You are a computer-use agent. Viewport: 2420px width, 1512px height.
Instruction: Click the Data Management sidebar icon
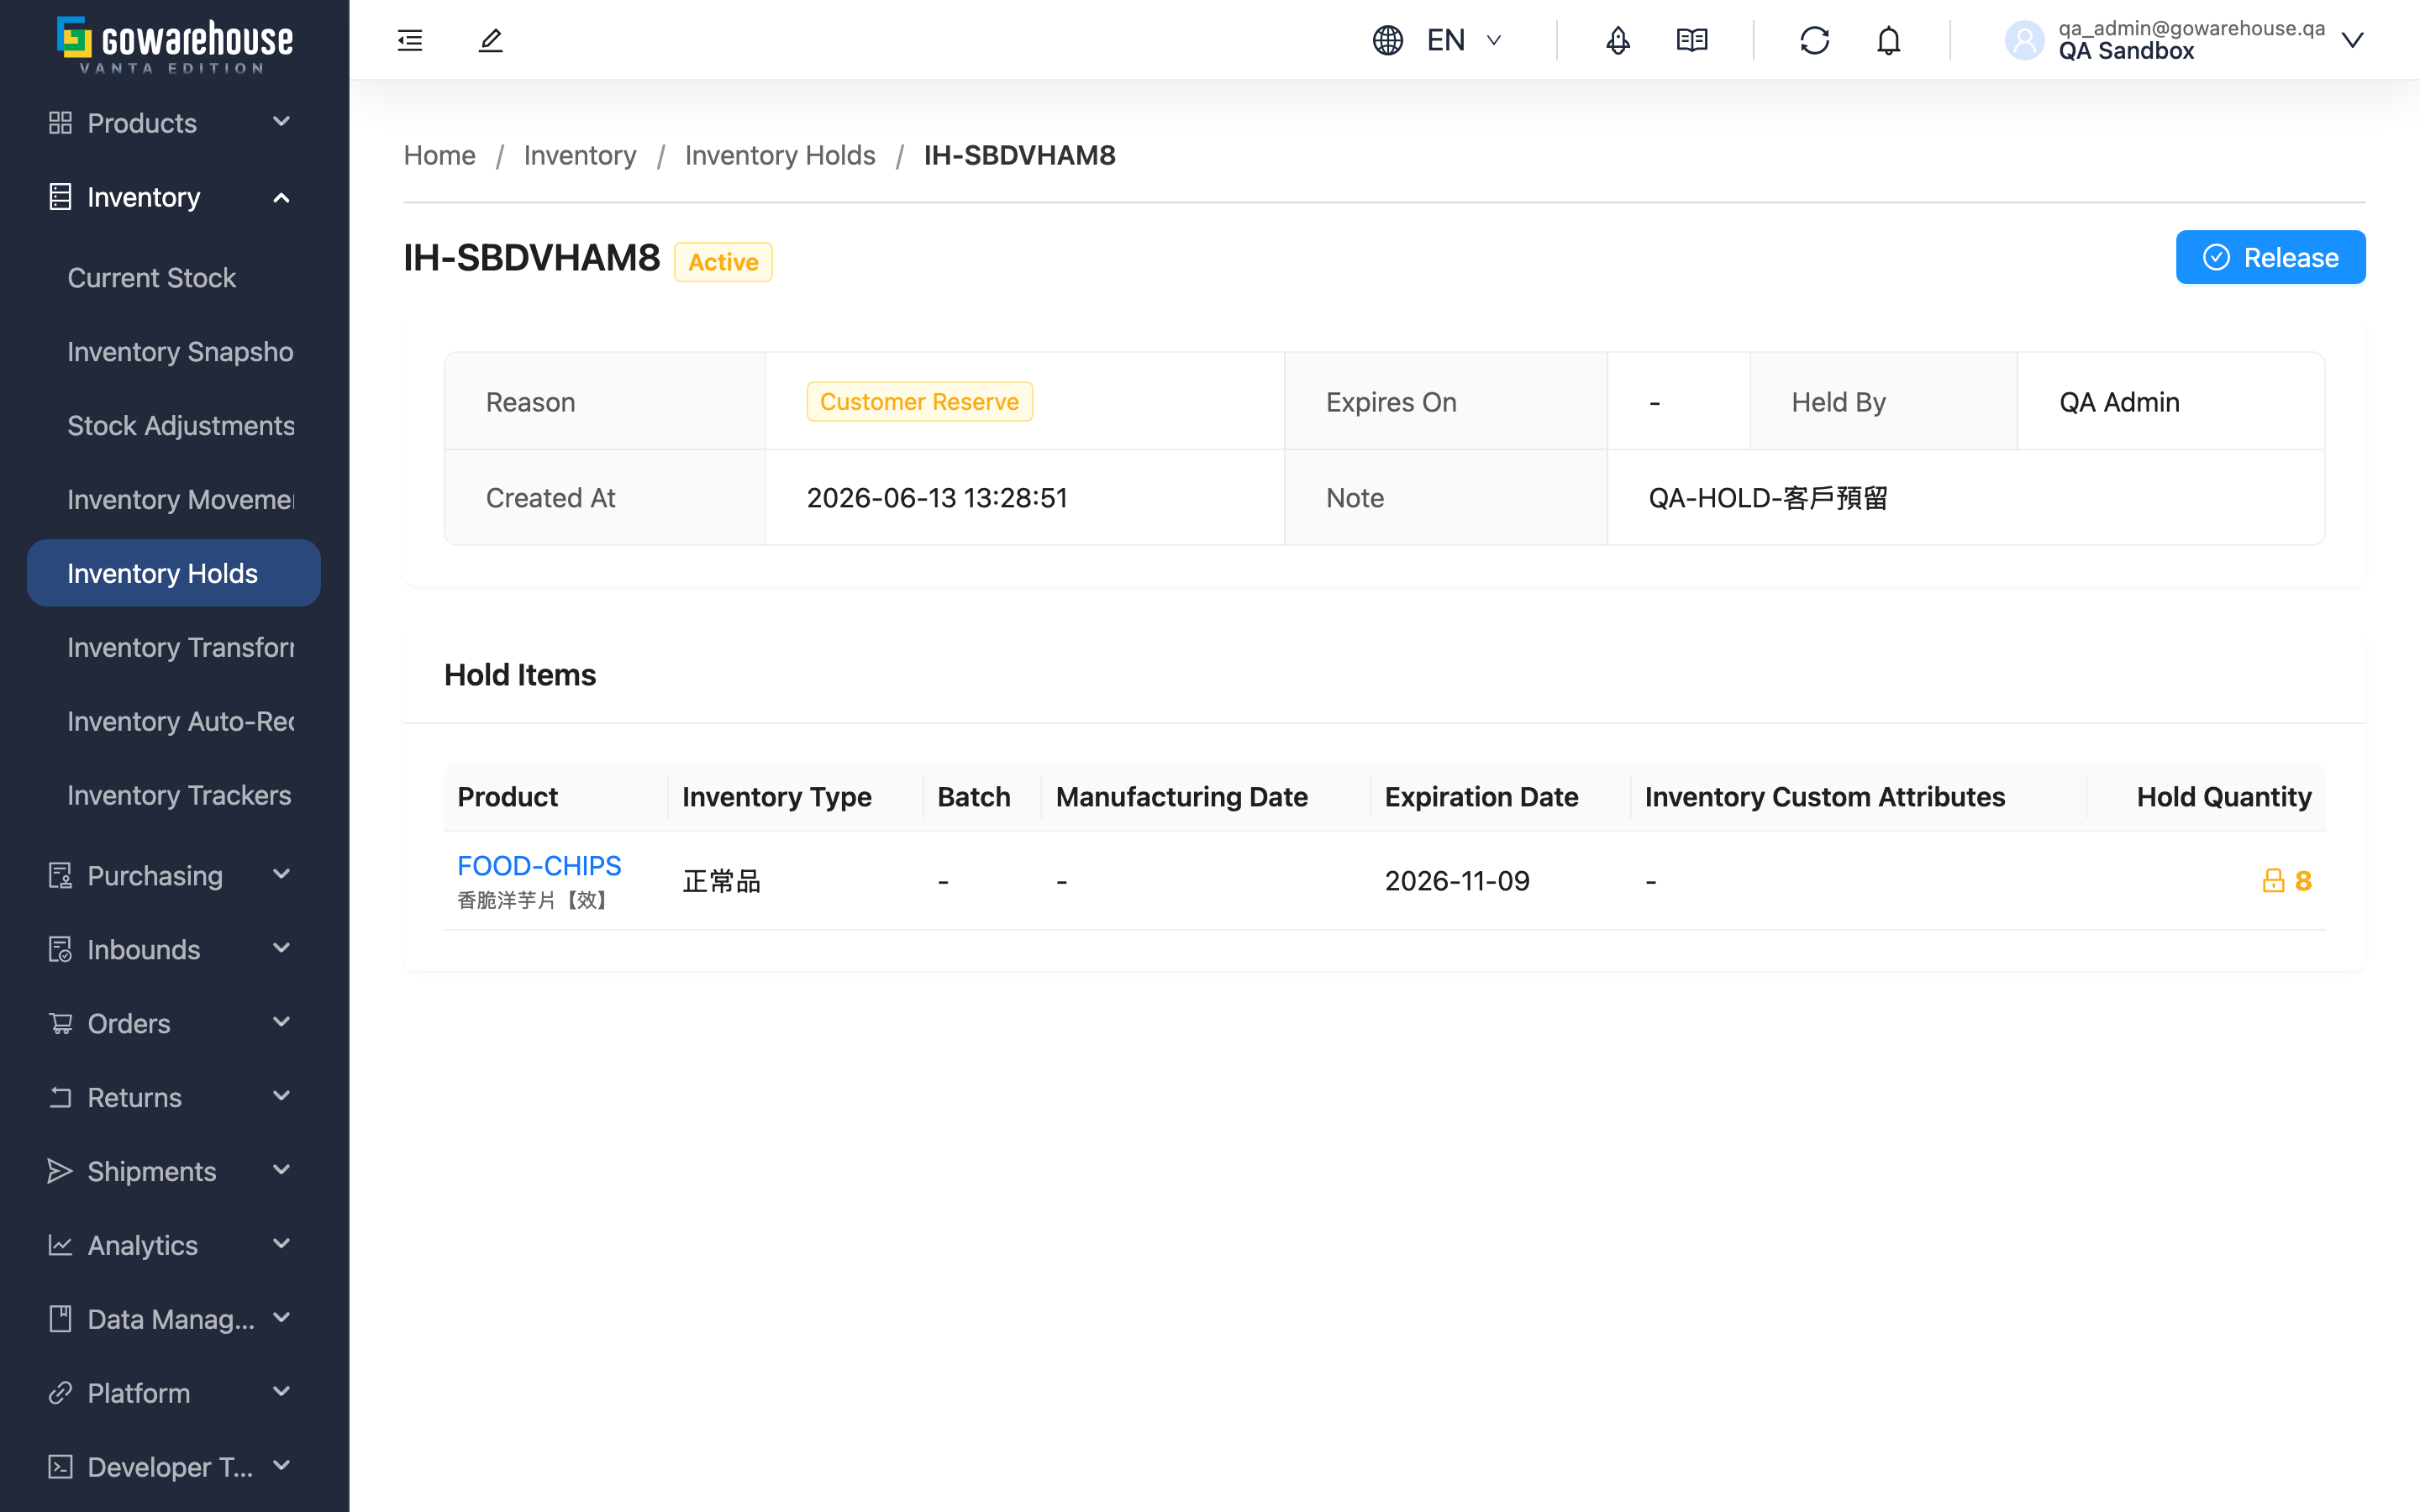60,1319
